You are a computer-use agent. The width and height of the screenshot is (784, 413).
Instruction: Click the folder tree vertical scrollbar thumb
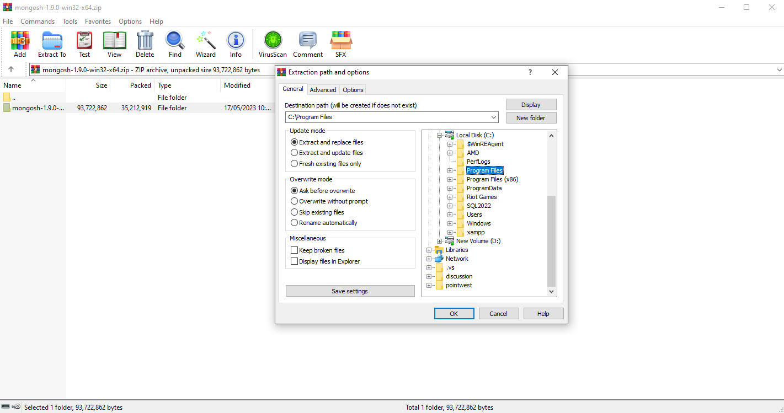coord(551,241)
